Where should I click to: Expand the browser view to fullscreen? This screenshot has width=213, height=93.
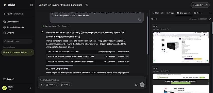(x=210, y=19)
